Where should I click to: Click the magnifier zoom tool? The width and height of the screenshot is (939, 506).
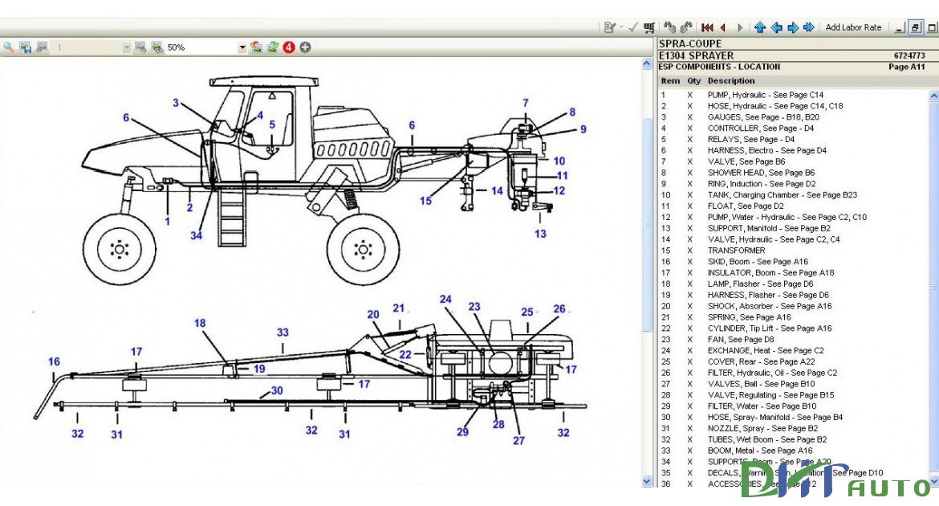[x=8, y=47]
